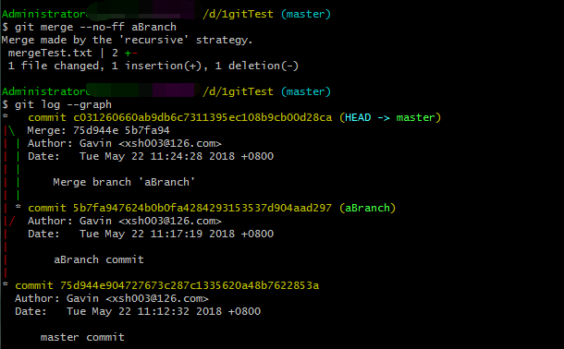Click the first /d/1gitTest (master) prompt path
The width and height of the screenshot is (564, 349).
click(x=266, y=15)
